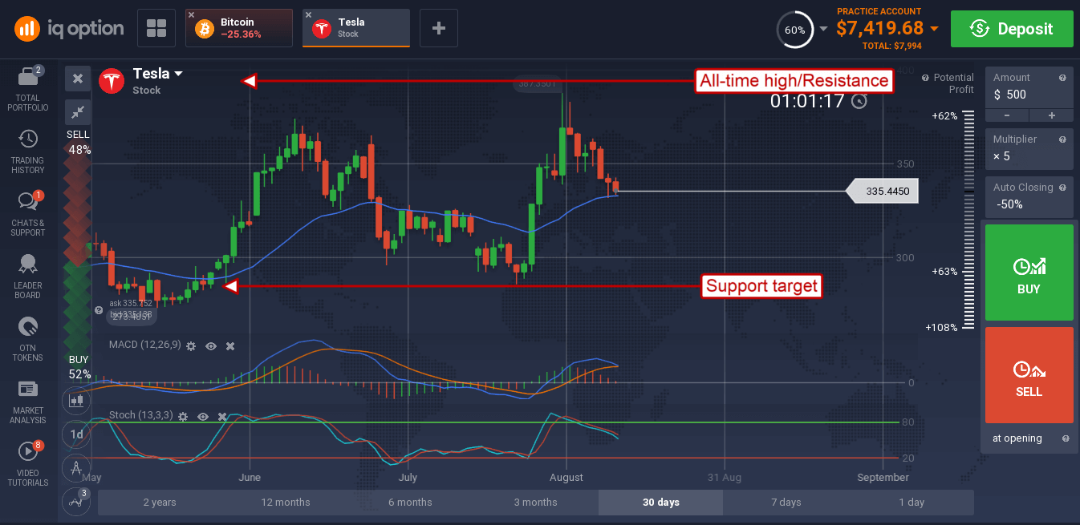Show help for Potential Profit
This screenshot has height=525, width=1080.
point(926,78)
